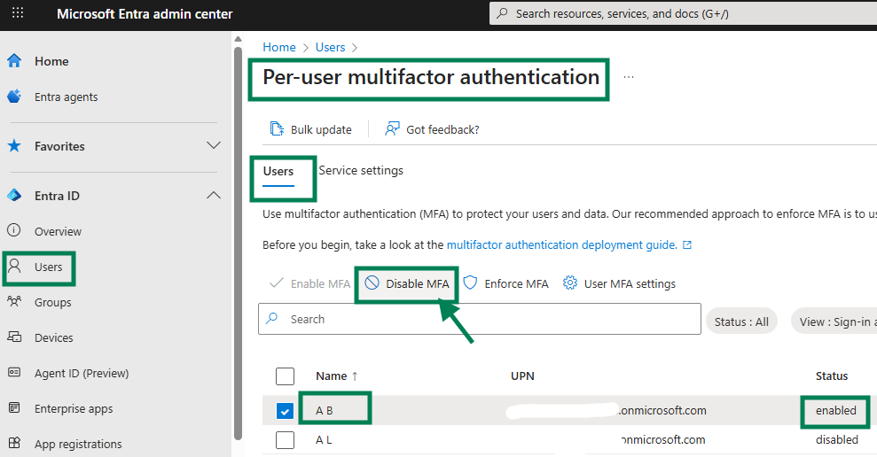This screenshot has height=457, width=877.
Task: Click the Name column header
Action: tap(331, 376)
